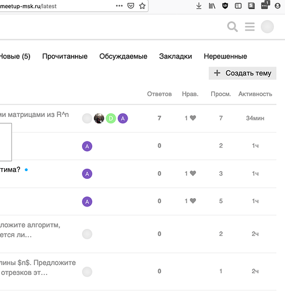Open the topic ending 'тима?'
This screenshot has width=285, height=295.
click(10, 169)
